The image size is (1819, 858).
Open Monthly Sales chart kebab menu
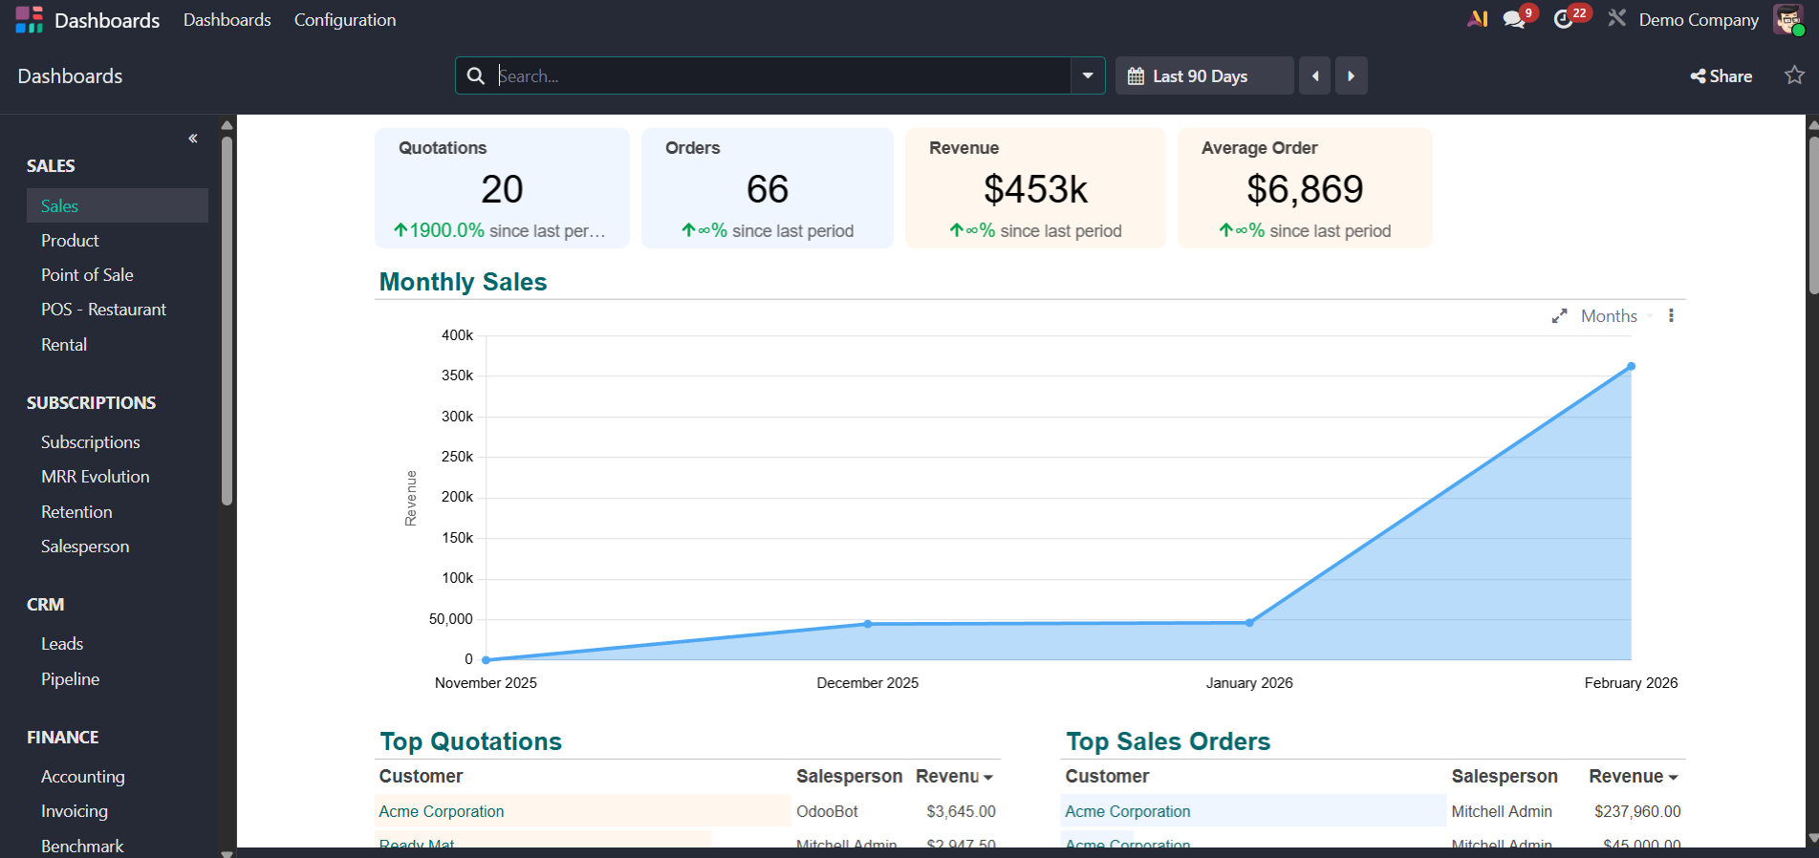pyautogui.click(x=1671, y=316)
